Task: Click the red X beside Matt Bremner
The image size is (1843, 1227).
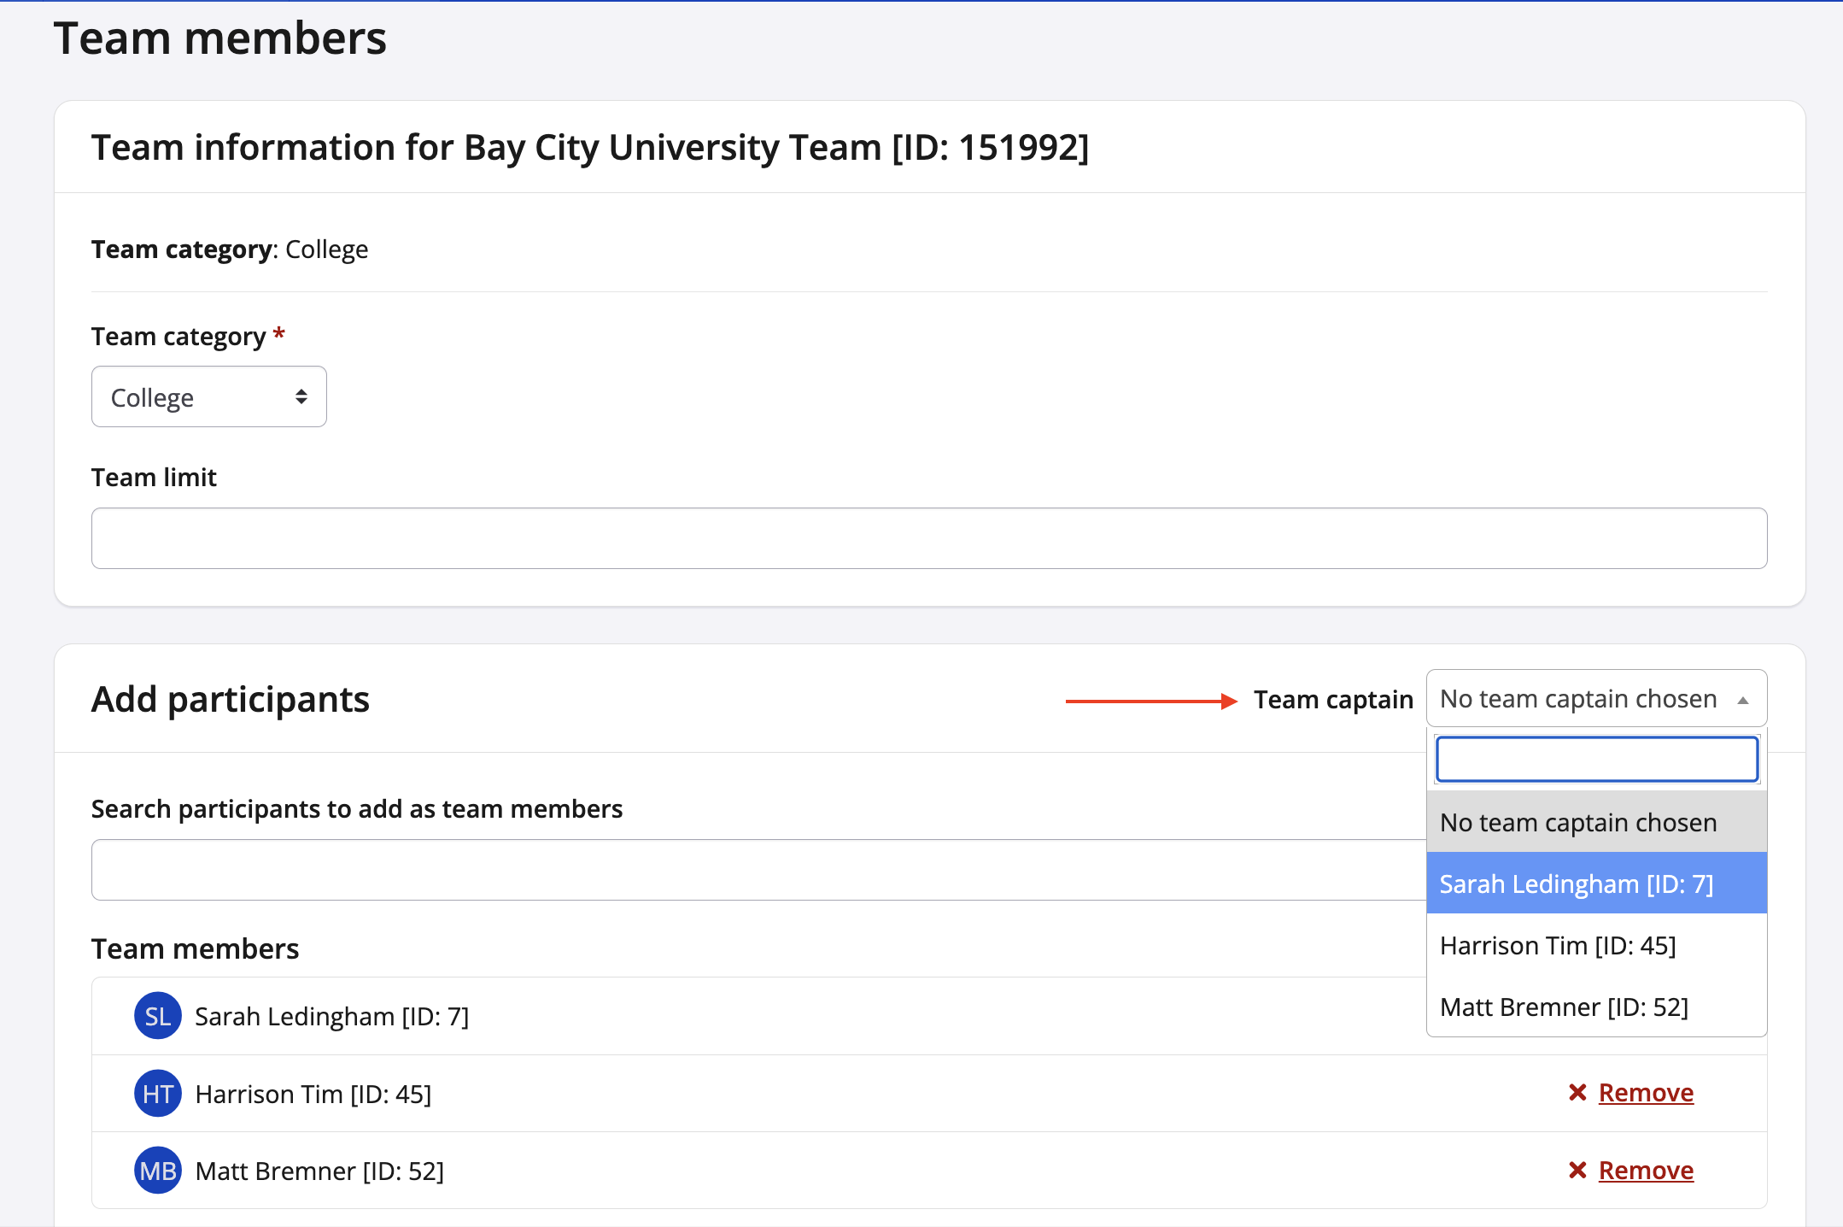Action: click(x=1577, y=1171)
